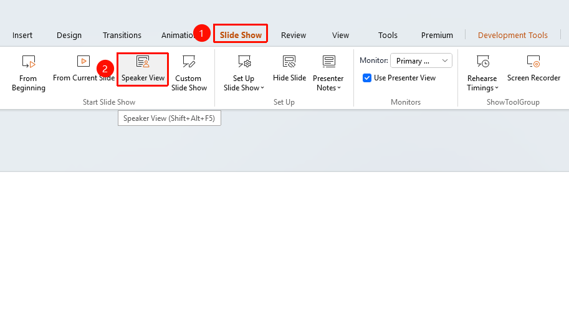Expand Rehearse Timings dropdown arrow

pos(497,88)
